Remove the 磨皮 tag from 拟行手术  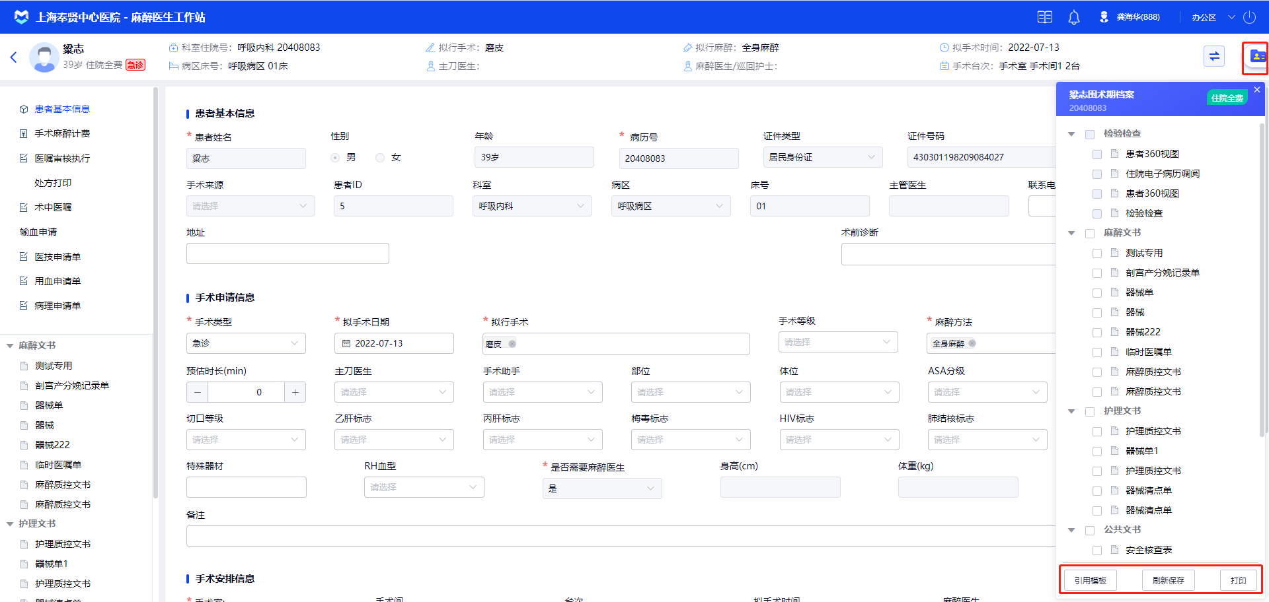(x=512, y=343)
